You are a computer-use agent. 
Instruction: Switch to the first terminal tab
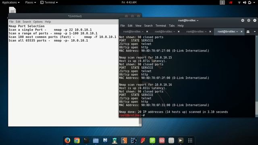[133, 31]
